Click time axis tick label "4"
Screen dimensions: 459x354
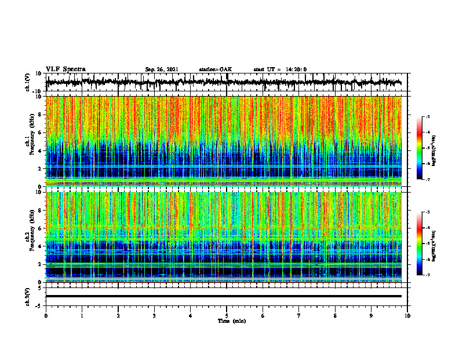[x=191, y=316]
